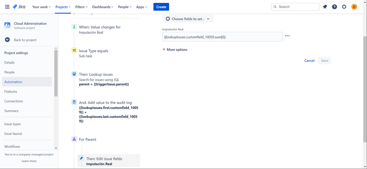Viewport: 367px width, 169px height.
Task: Click the Project settings heading
Action: 16,53
